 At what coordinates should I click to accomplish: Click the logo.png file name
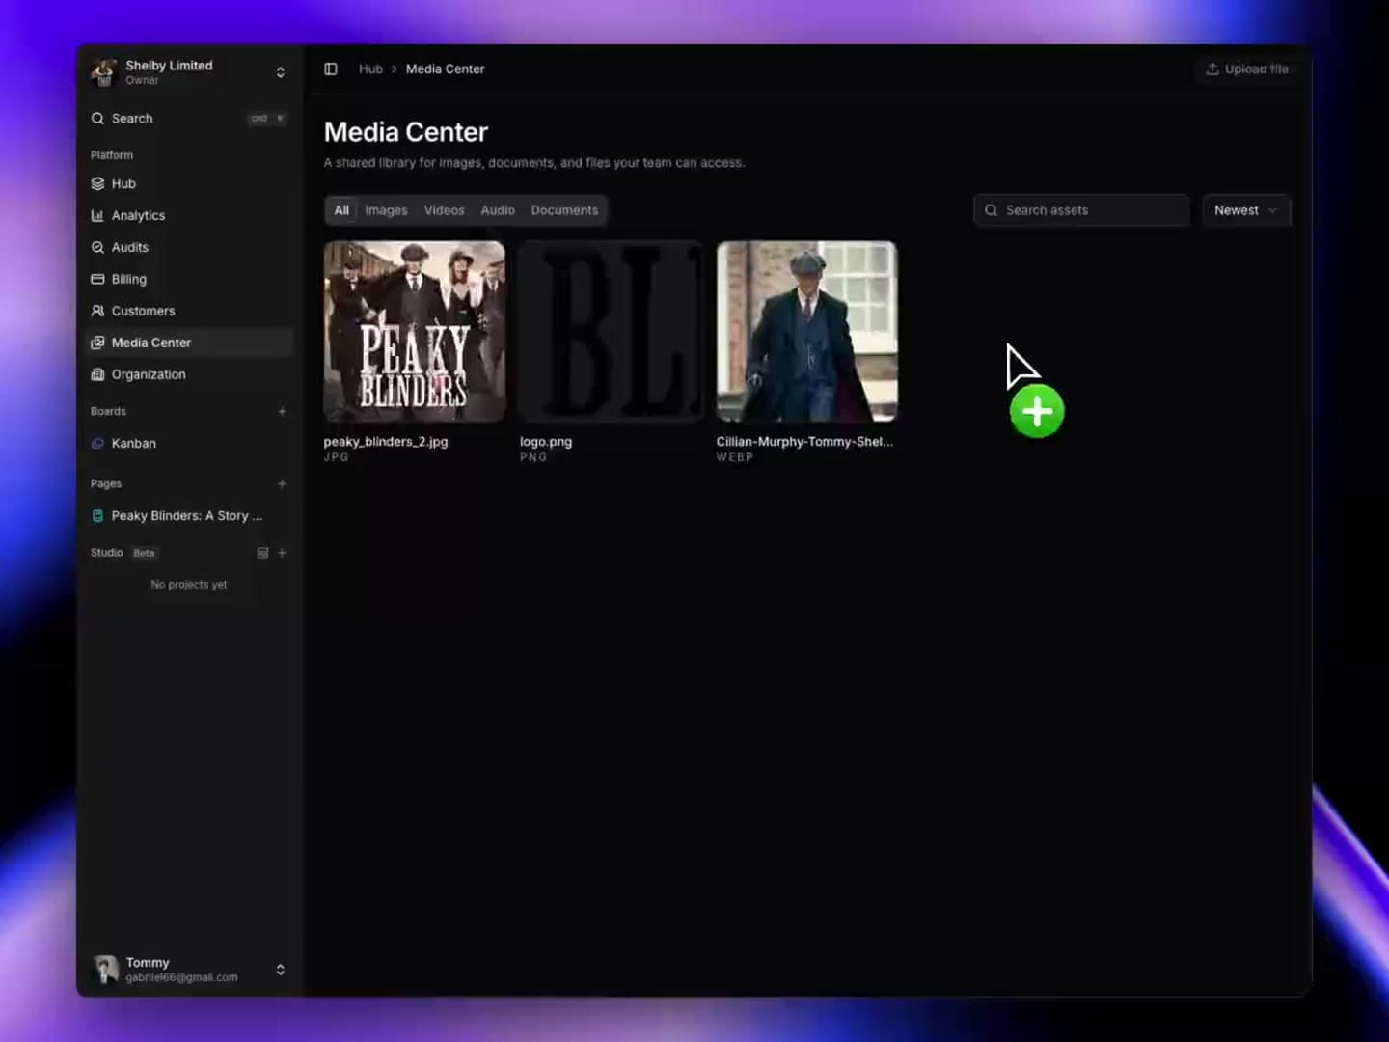click(546, 442)
